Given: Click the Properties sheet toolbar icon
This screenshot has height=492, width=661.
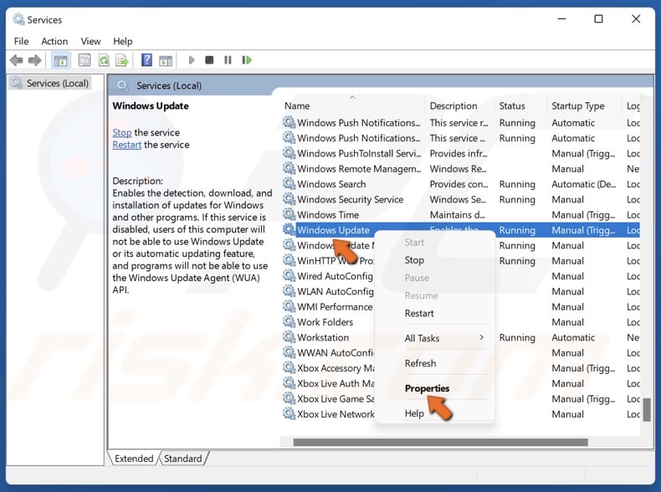Looking at the screenshot, I should 85,60.
